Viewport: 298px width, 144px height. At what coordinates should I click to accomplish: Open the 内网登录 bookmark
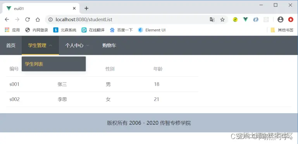(37, 30)
